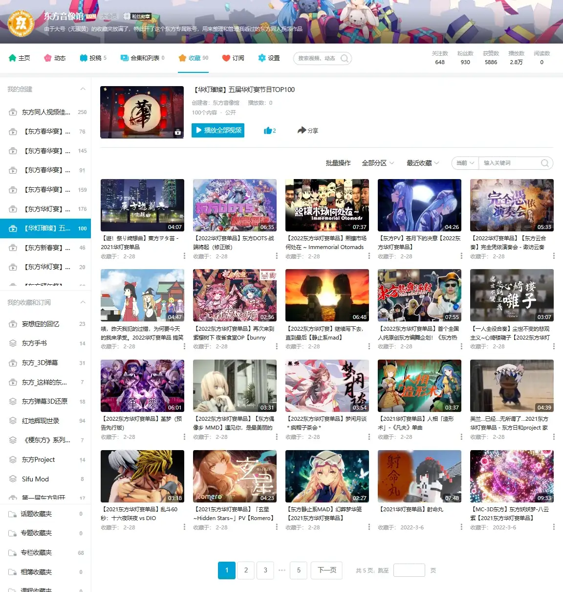563x592 pixels.
Task: Click the 播放全部视频 play-all button
Action: tap(218, 130)
